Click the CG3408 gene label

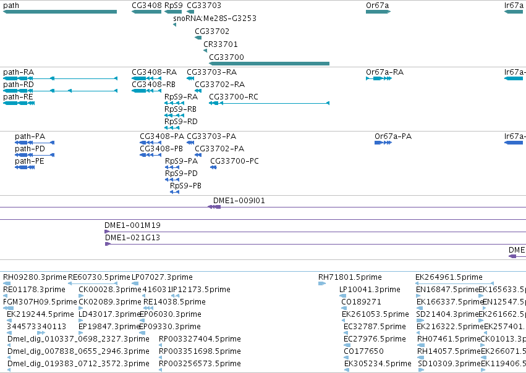coord(146,6)
